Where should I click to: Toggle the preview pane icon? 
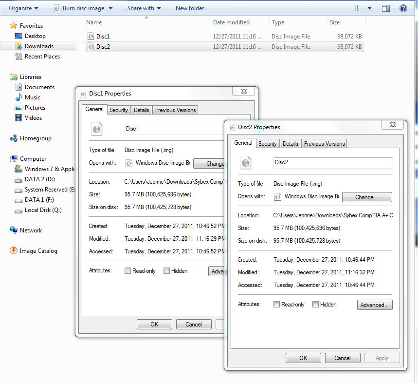tap(386, 8)
